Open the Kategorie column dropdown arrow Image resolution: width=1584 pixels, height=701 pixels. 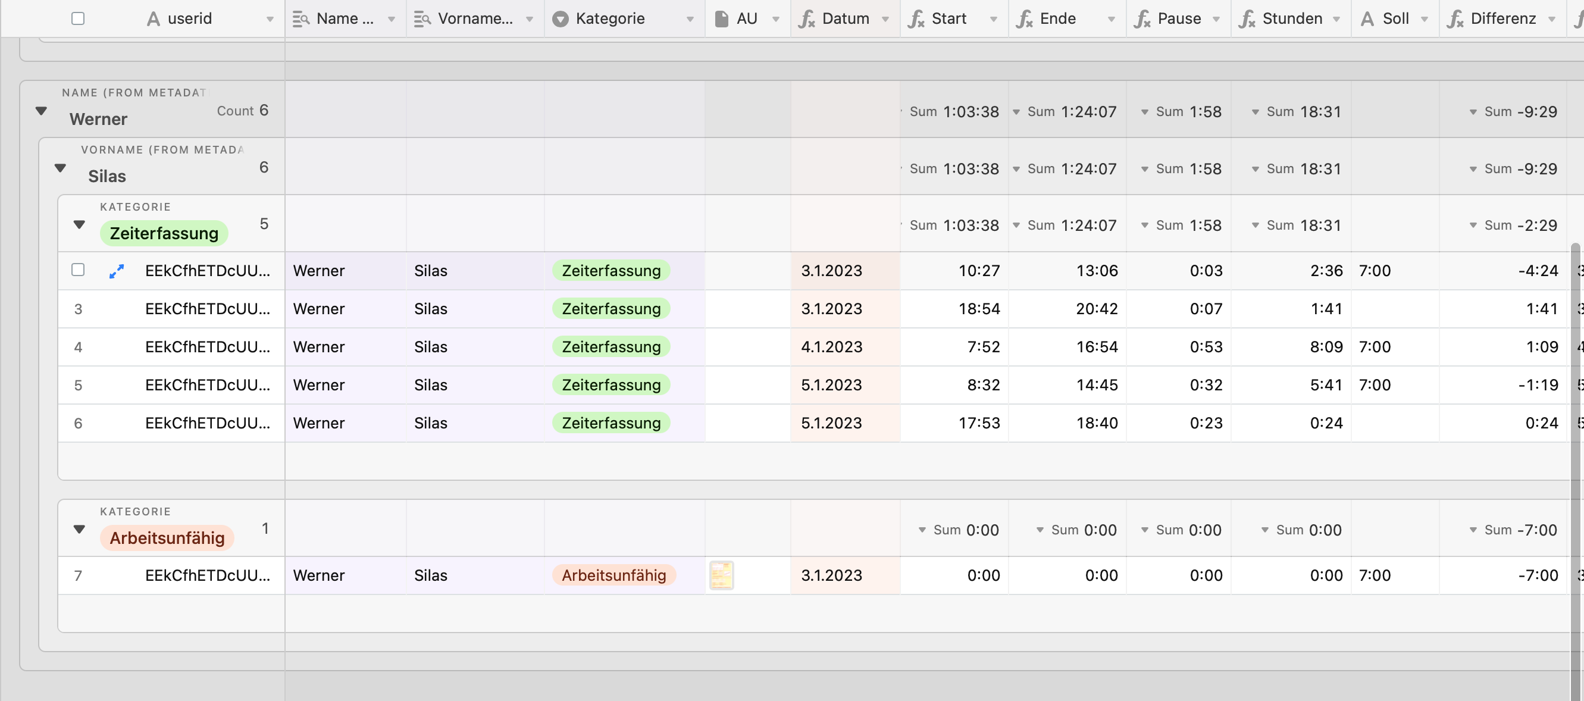tap(690, 19)
